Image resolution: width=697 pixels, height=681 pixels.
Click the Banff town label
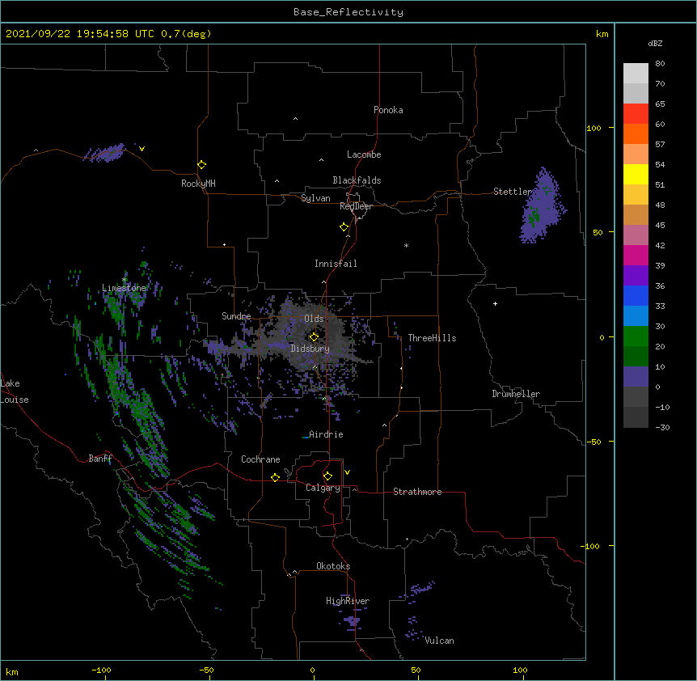[100, 459]
